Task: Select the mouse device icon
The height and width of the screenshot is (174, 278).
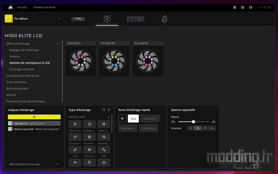Action: coord(164,19)
